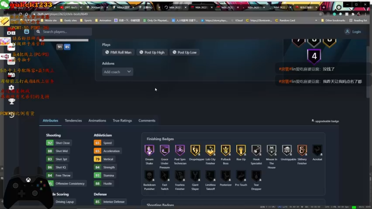Open the Comments tab
Image resolution: width=372 pixels, height=209 pixels.
click(x=147, y=121)
